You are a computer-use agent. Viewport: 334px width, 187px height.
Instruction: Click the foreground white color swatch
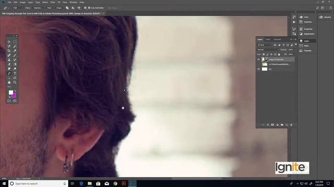(10, 92)
